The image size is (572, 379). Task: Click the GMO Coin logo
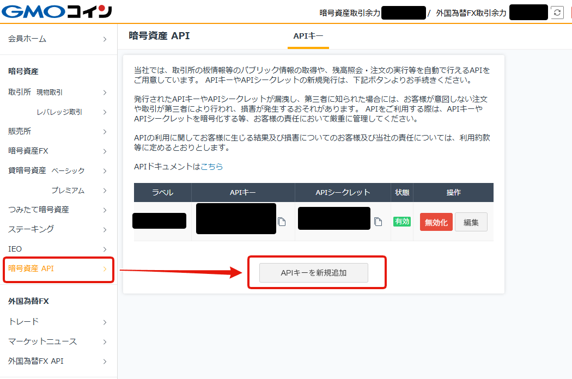[57, 11]
